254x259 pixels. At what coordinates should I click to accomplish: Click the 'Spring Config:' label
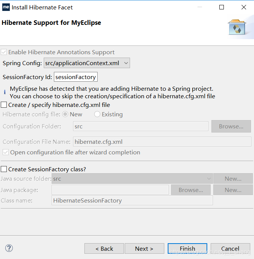coord(22,63)
